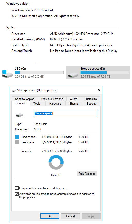Click the Disk Cleanup button
The height and width of the screenshot is (224, 132).
[87, 174]
